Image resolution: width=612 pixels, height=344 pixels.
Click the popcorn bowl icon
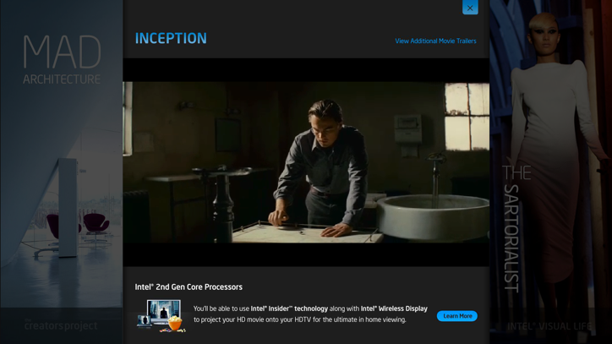pyautogui.click(x=174, y=324)
